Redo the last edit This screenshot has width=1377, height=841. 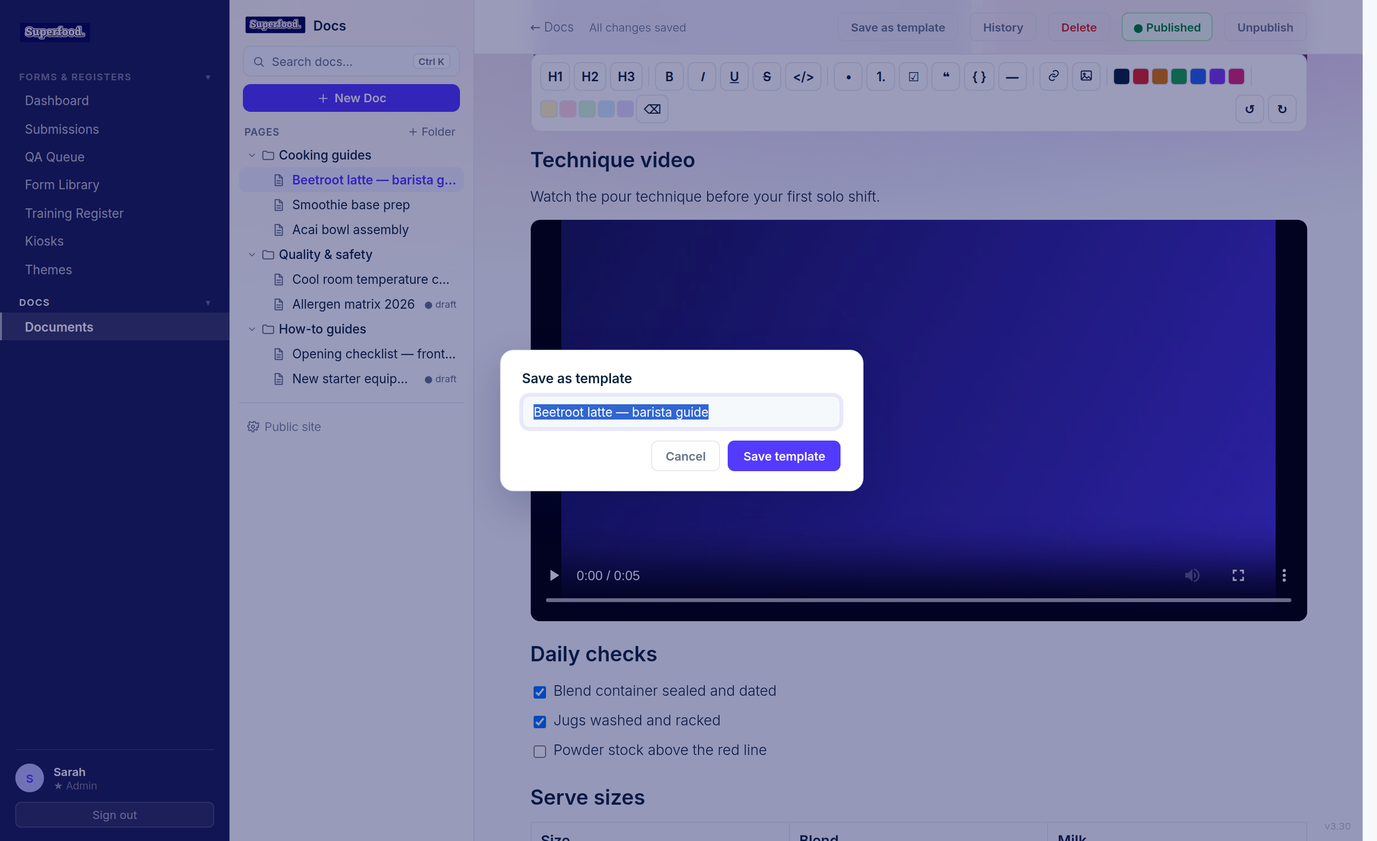1282,109
